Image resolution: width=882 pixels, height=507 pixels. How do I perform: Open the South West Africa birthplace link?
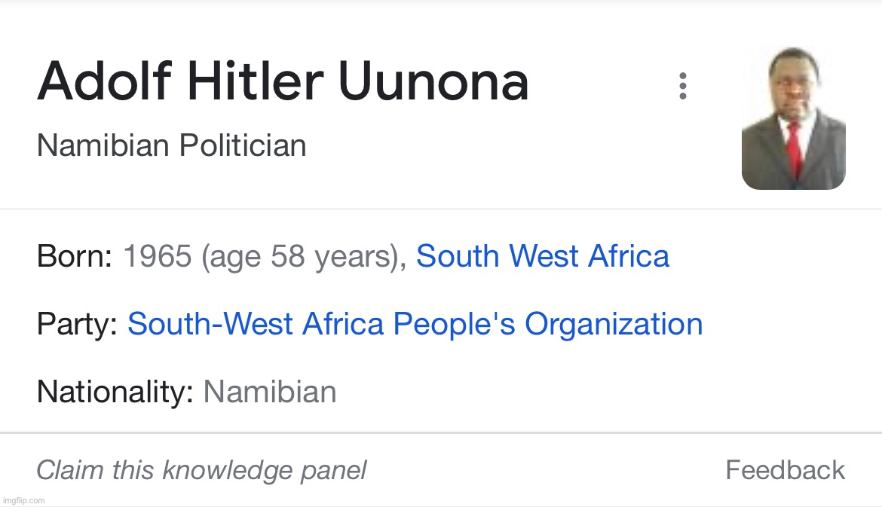point(542,256)
